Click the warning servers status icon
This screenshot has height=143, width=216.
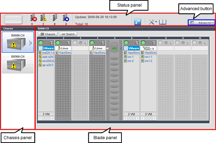43,18
